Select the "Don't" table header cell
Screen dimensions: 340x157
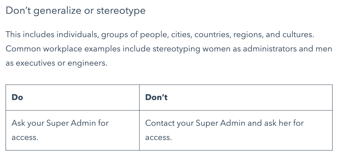click(x=236, y=97)
